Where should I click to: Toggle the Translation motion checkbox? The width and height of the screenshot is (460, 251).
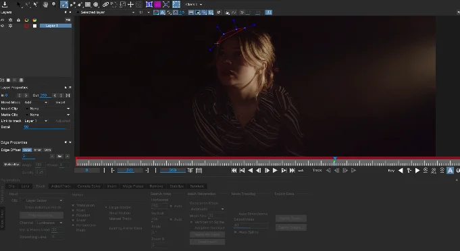73,205
